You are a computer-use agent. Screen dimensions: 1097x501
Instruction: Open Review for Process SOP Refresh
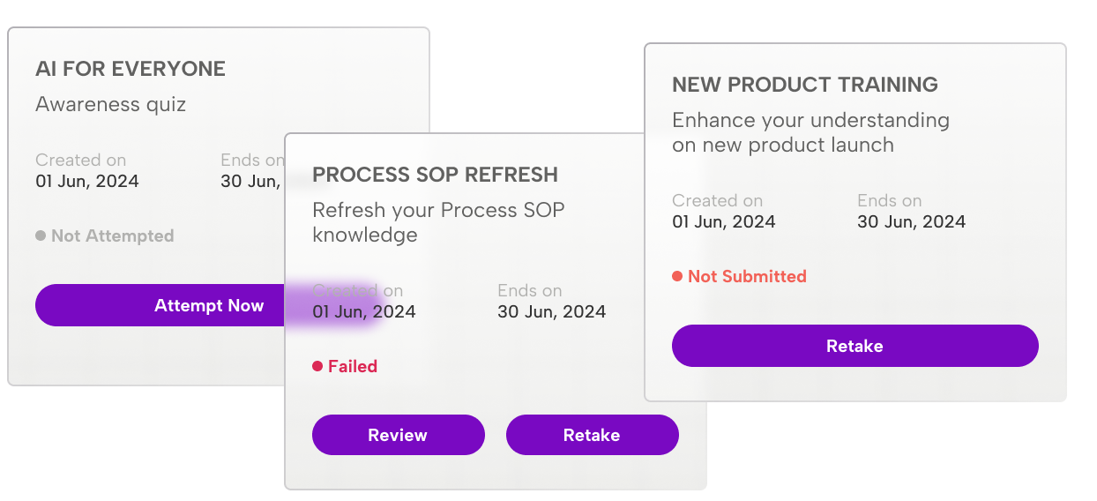point(398,435)
